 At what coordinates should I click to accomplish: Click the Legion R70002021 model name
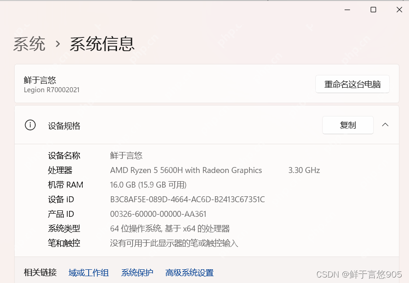pos(52,90)
